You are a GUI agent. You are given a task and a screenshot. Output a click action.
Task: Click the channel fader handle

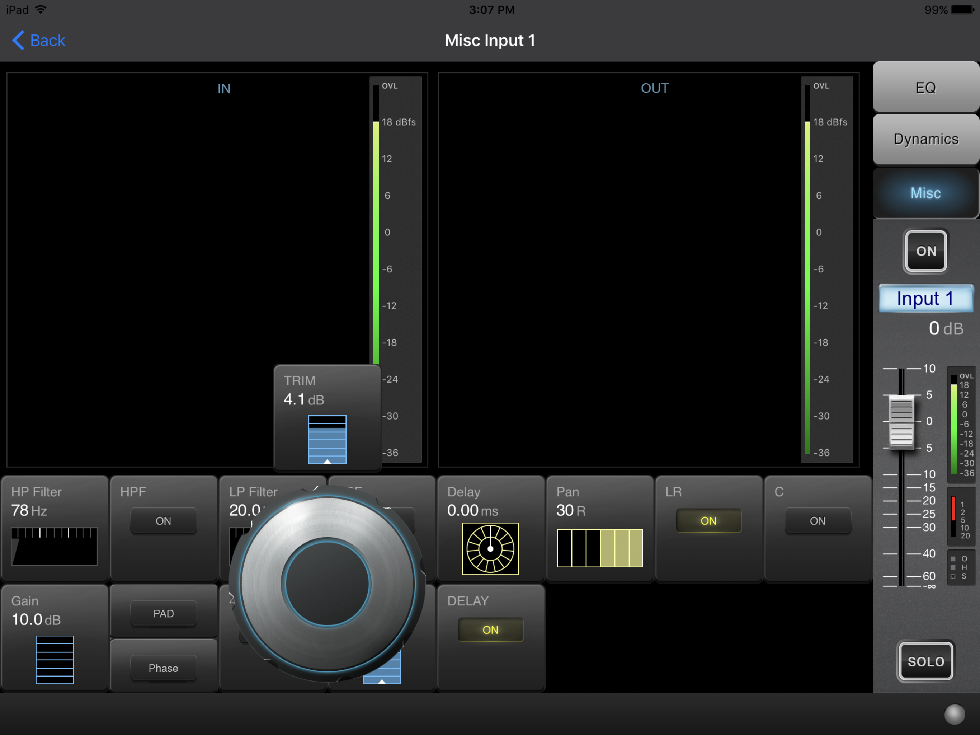tap(901, 422)
